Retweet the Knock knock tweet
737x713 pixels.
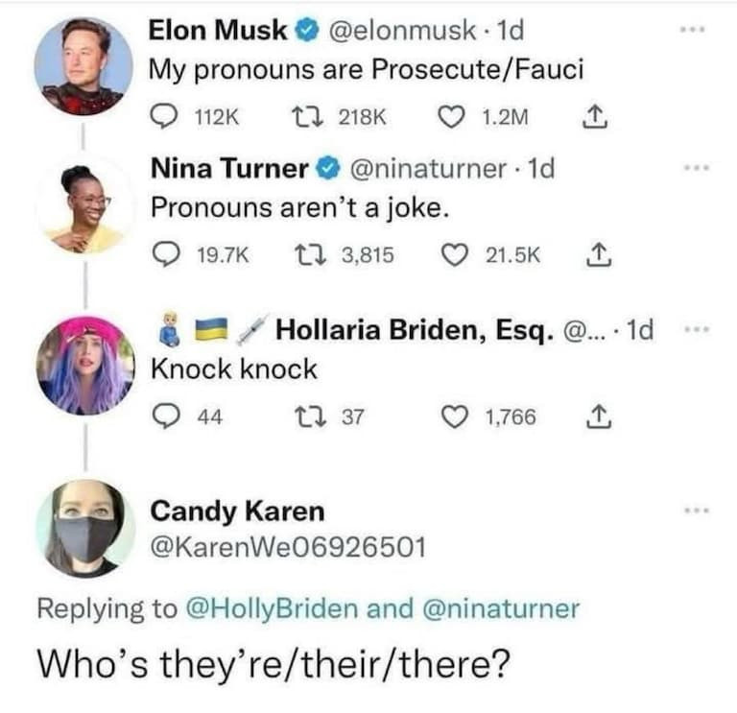coord(312,417)
